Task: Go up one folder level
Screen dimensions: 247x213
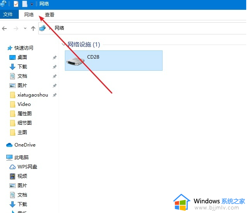Action: click(33, 29)
